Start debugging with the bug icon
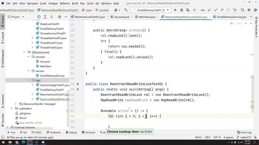Viewport: 259px width, 145px height. [182, 10]
